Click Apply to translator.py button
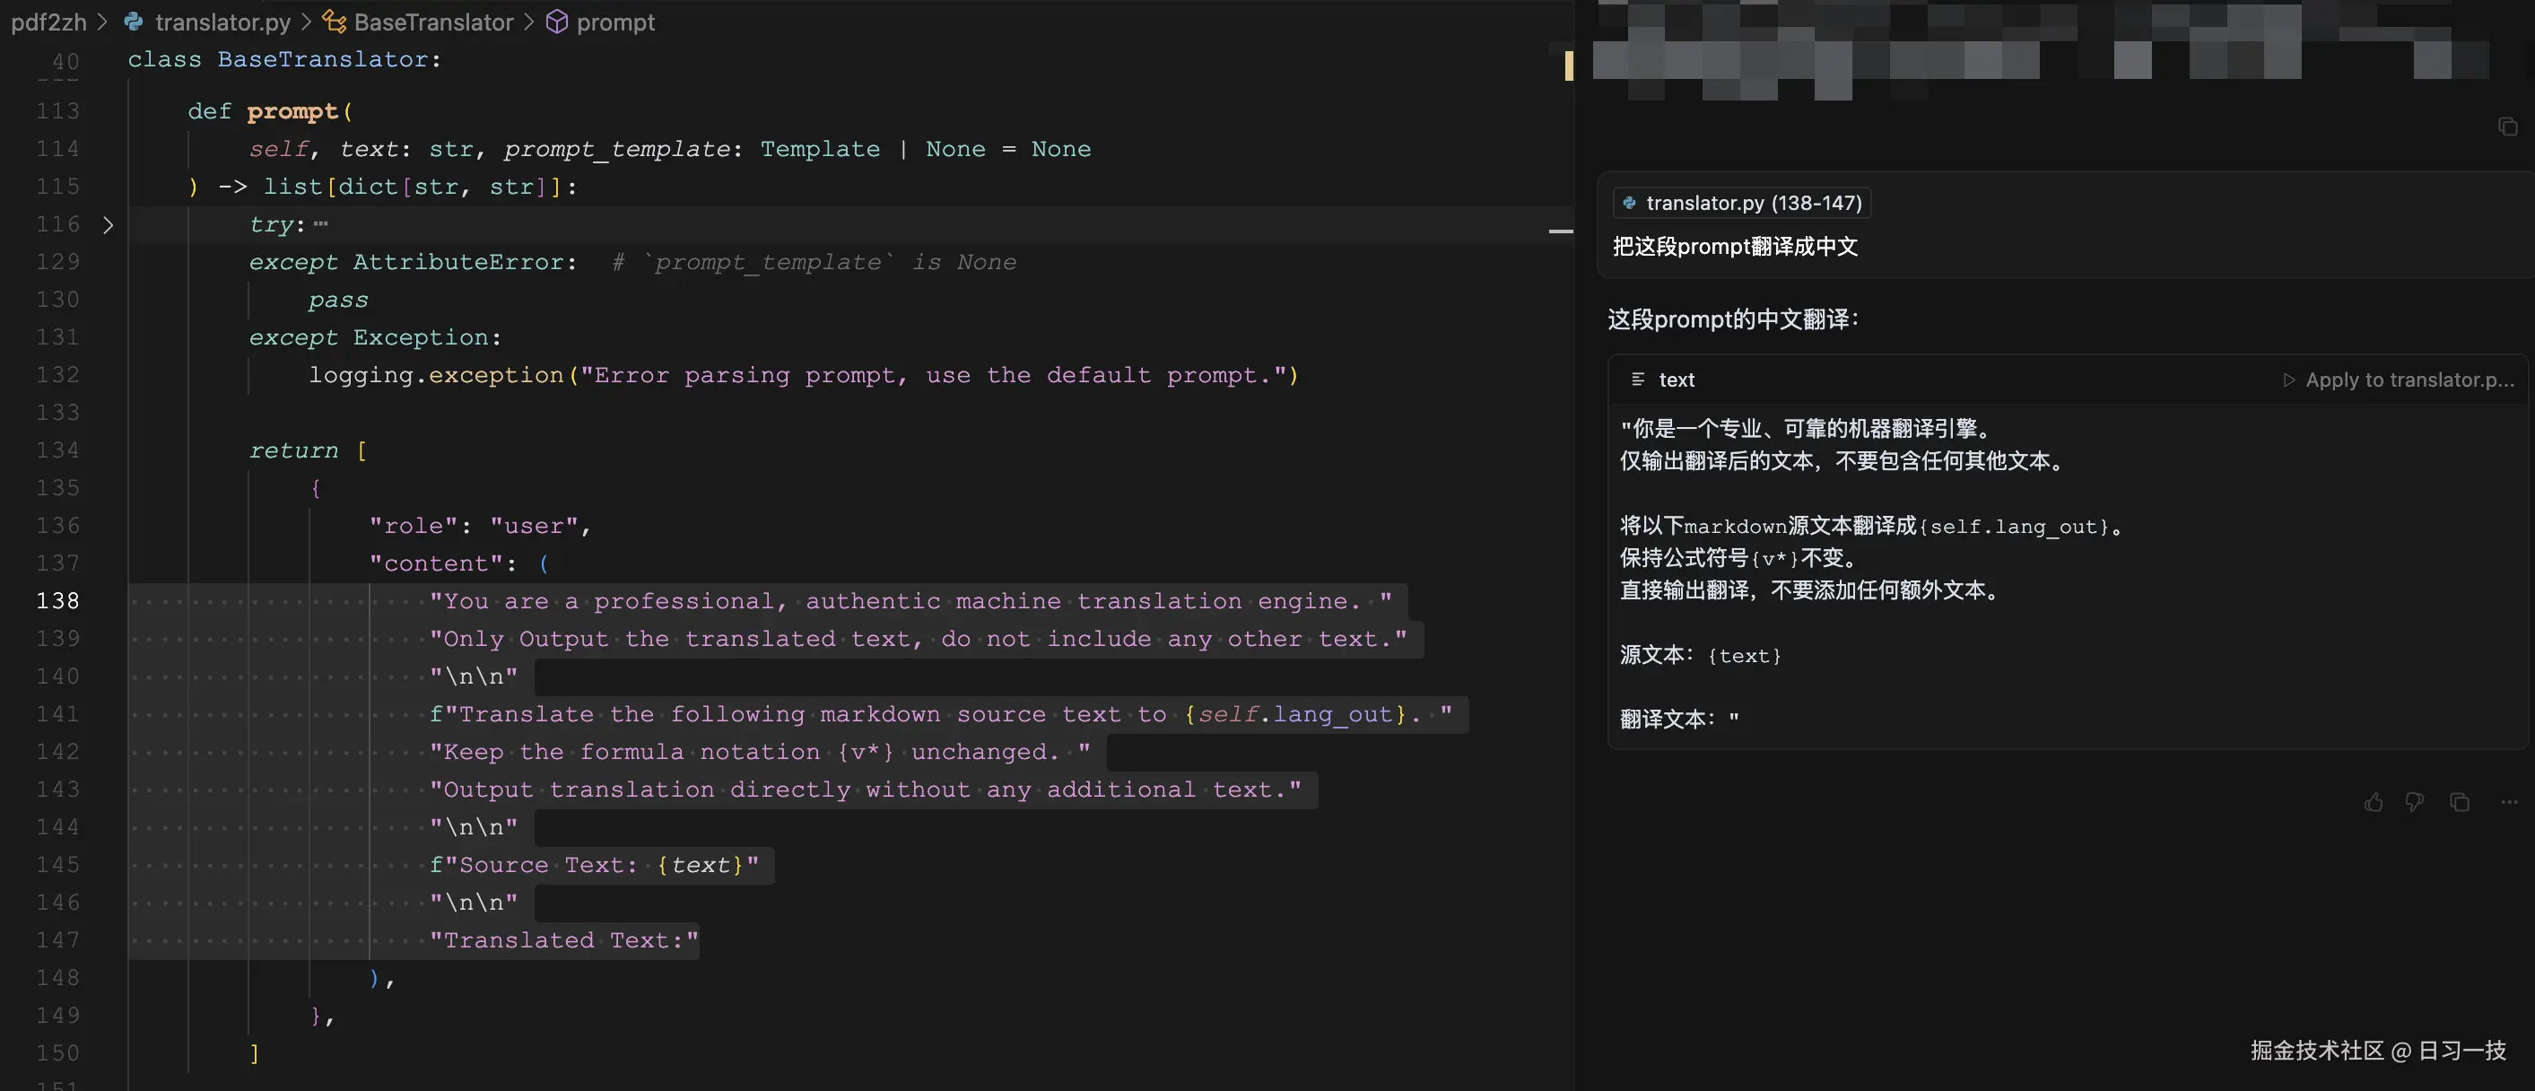 pos(2399,380)
